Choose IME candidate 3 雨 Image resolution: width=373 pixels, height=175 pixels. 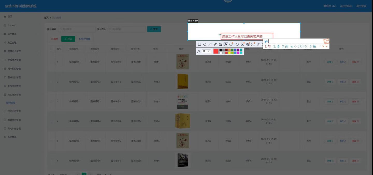point(285,46)
